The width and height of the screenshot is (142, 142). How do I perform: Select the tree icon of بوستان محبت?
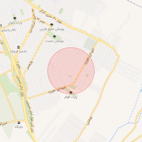click(54, 37)
